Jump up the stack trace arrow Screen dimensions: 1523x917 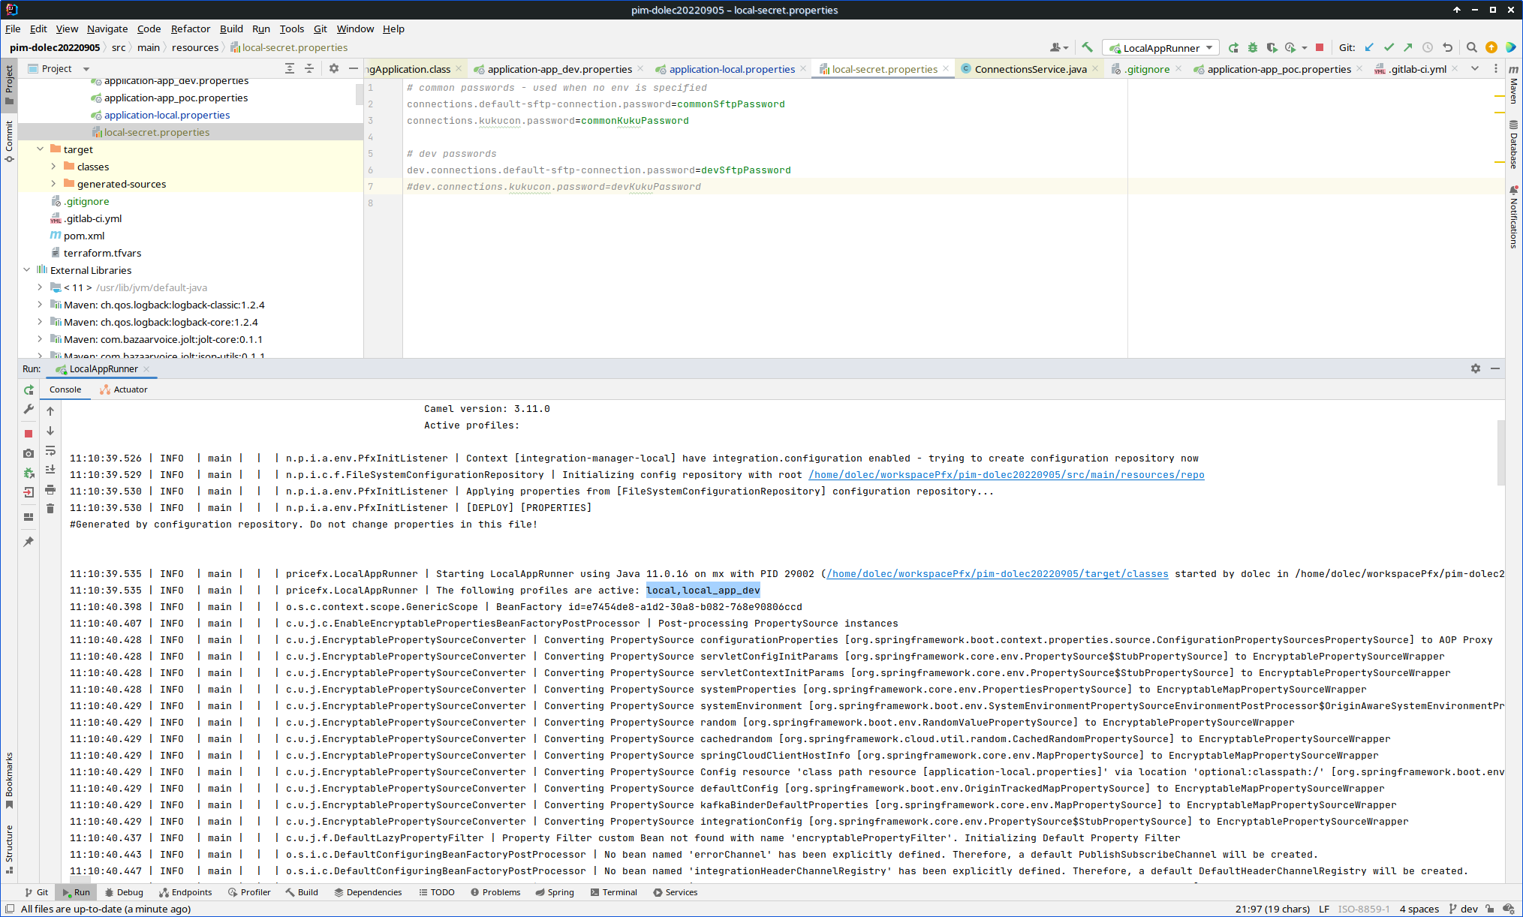click(x=50, y=411)
